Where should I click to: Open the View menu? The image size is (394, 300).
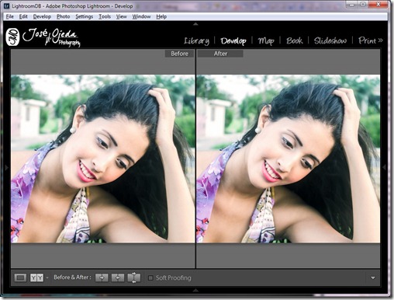[122, 16]
